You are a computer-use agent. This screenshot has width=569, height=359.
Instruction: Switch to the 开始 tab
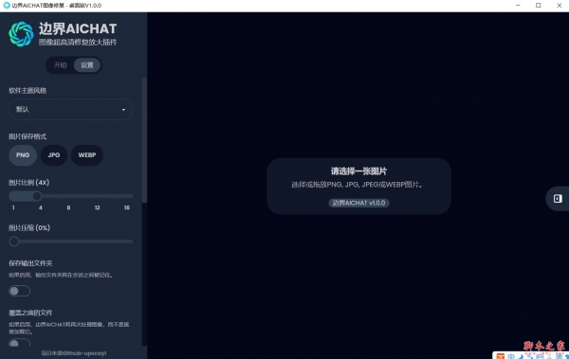61,65
